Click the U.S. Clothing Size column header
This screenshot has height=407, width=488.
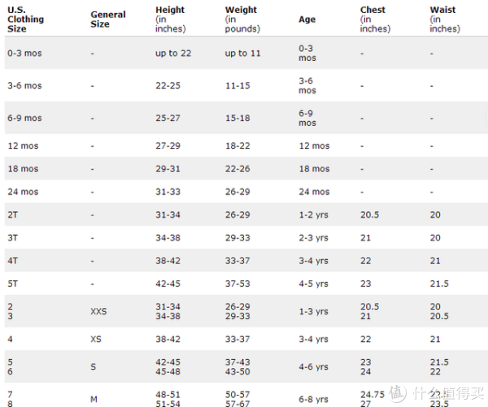pos(25,19)
